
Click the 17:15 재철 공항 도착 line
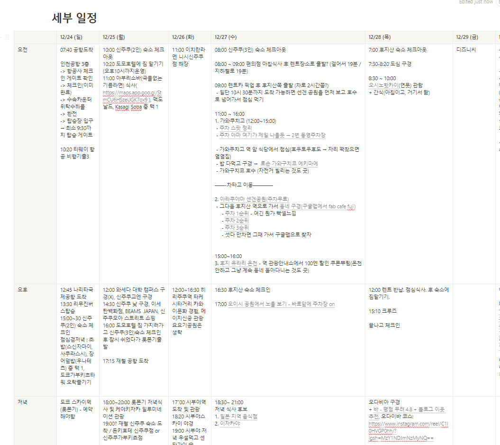pos(126,361)
